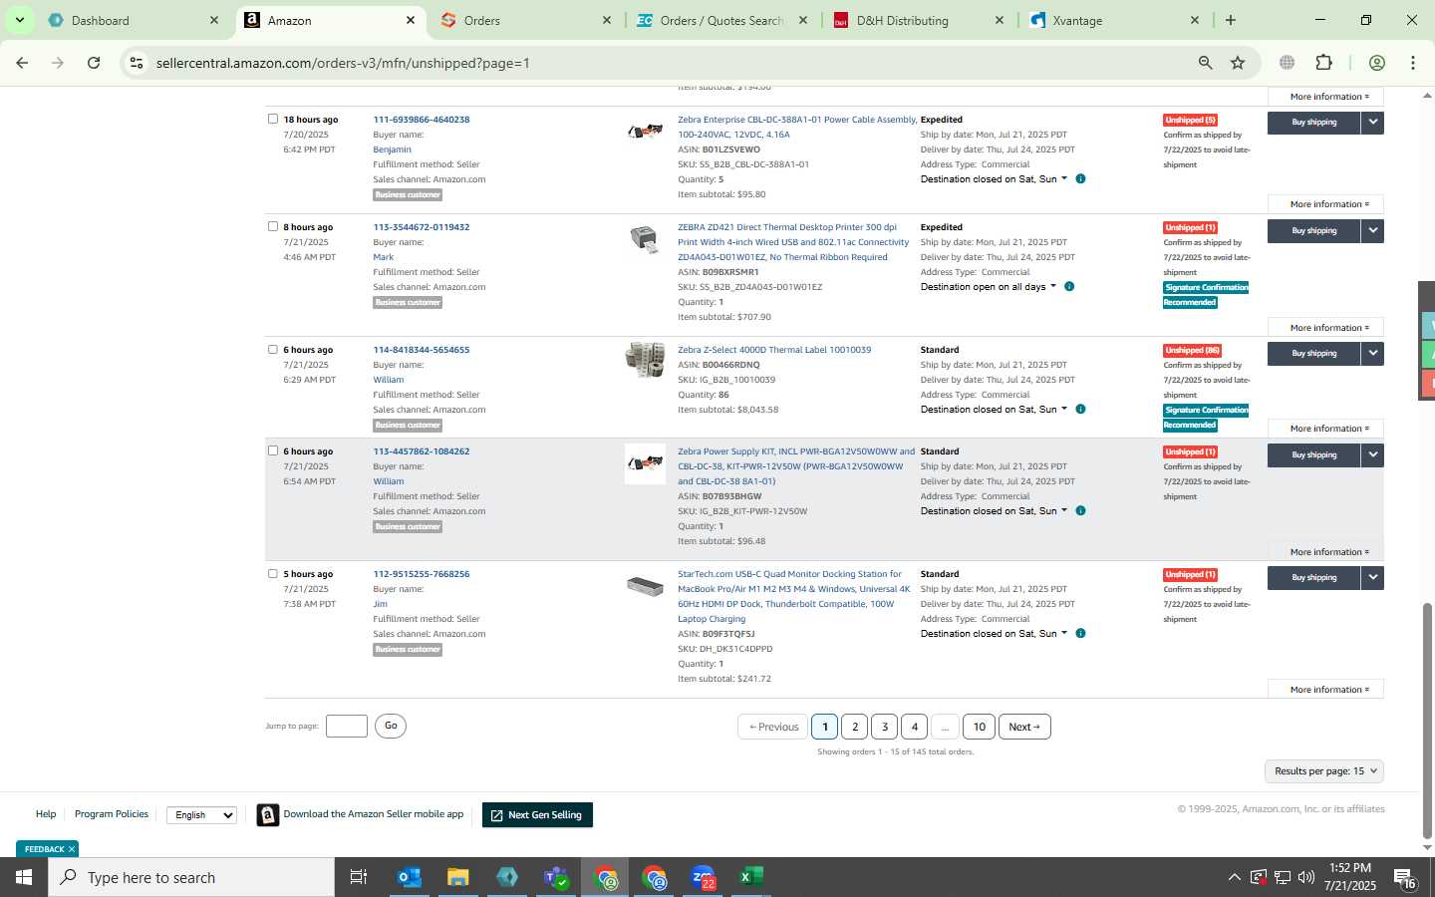The image size is (1435, 897).
Task: Switch to the Orders tab
Action: [526, 20]
